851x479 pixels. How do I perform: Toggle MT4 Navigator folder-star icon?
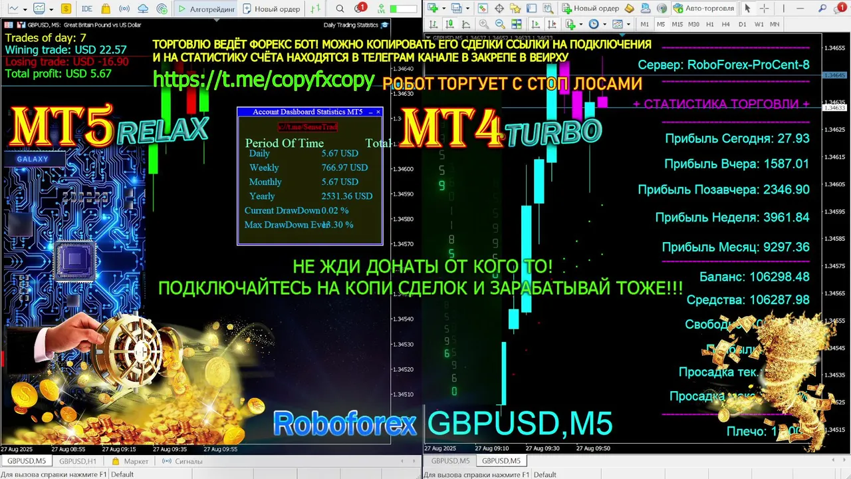pyautogui.click(x=515, y=8)
